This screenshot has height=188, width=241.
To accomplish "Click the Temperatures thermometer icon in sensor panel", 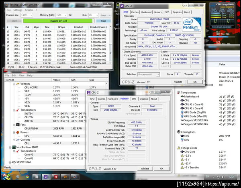I will pyautogui.click(x=179, y=93).
